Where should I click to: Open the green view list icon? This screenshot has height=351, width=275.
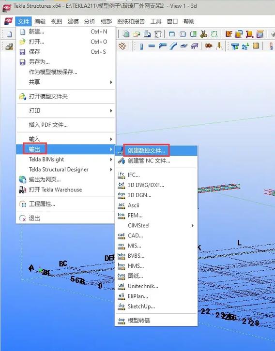click(x=193, y=34)
